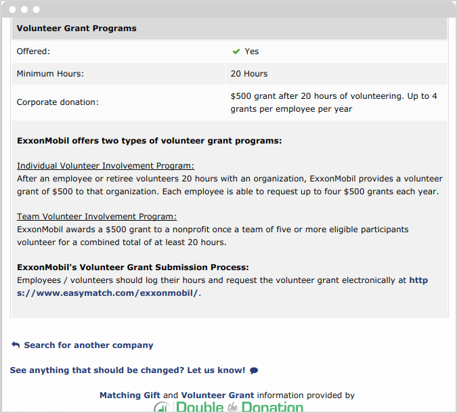Screen dimensions: 457x413
Task: Click the third window control dot
Action: coord(36,9)
